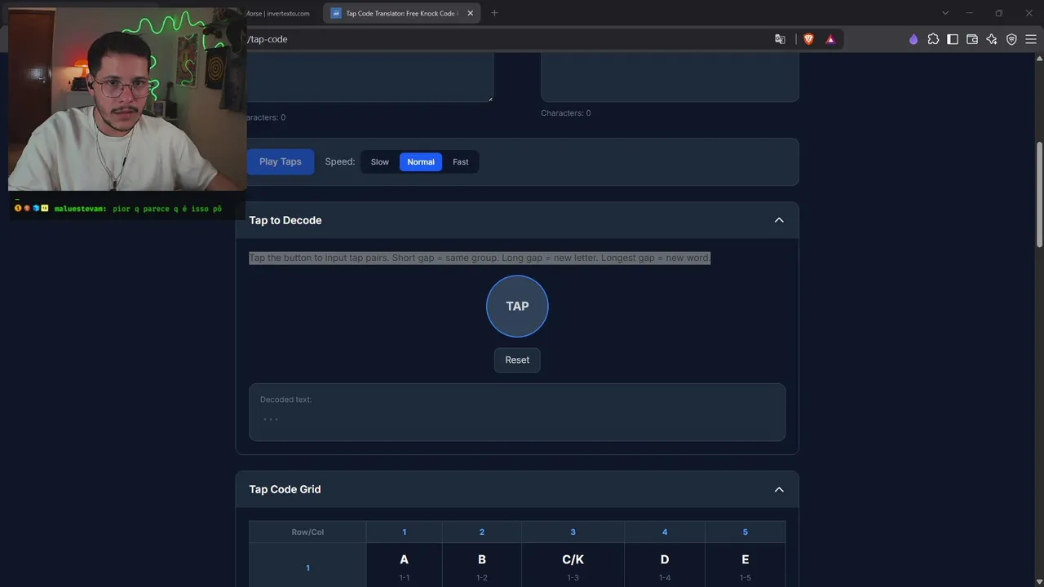Viewport: 1044px width, 587px height.
Task: Click the purple droplet extension icon
Action: 913,39
